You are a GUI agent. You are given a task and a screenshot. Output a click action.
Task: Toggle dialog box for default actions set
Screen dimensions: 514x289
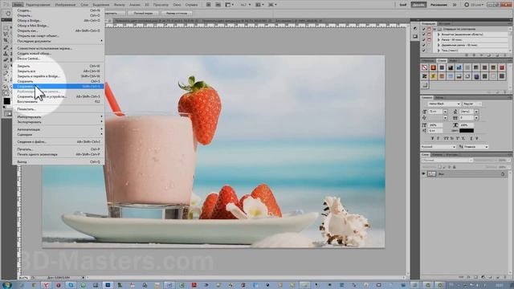[429, 29]
